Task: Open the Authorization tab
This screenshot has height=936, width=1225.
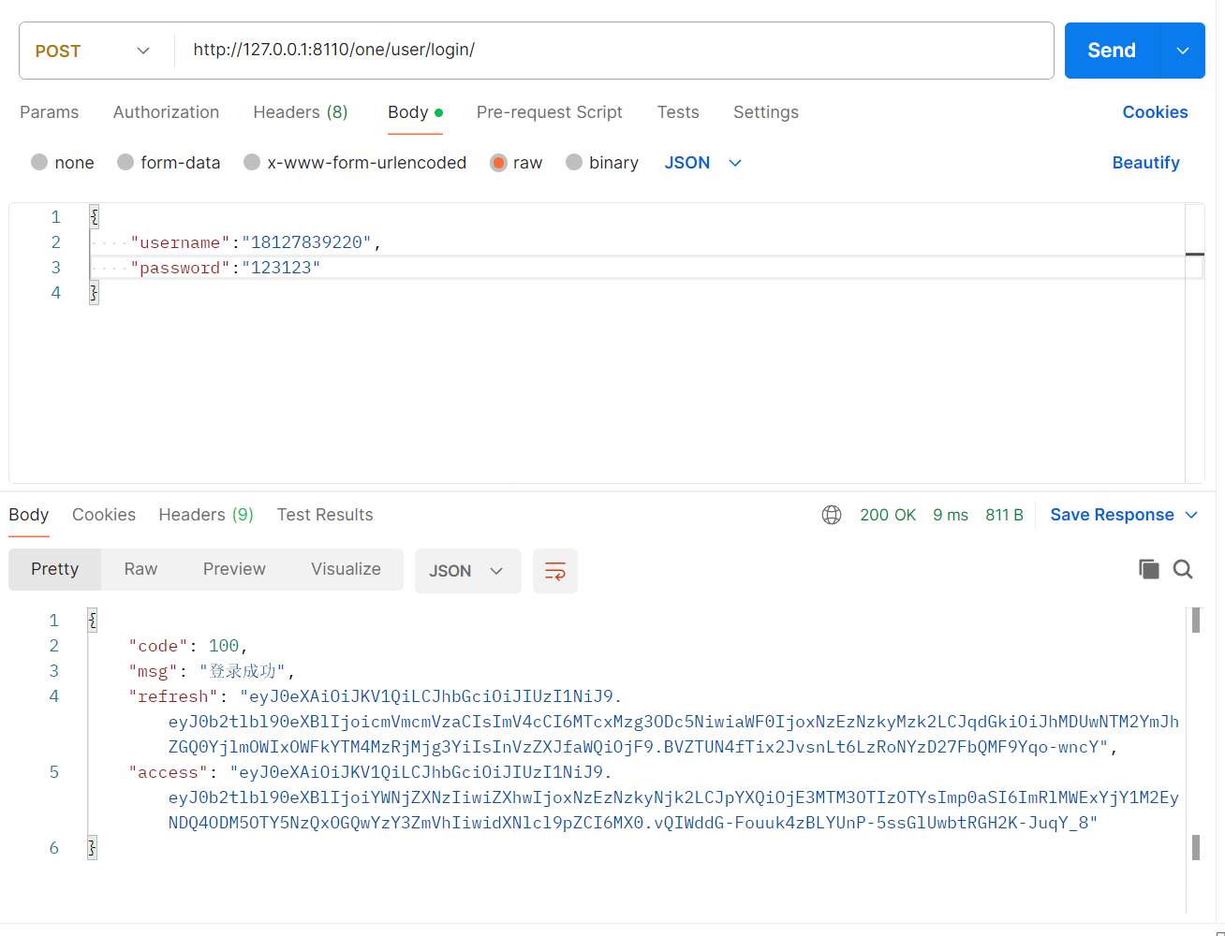Action: point(166,112)
